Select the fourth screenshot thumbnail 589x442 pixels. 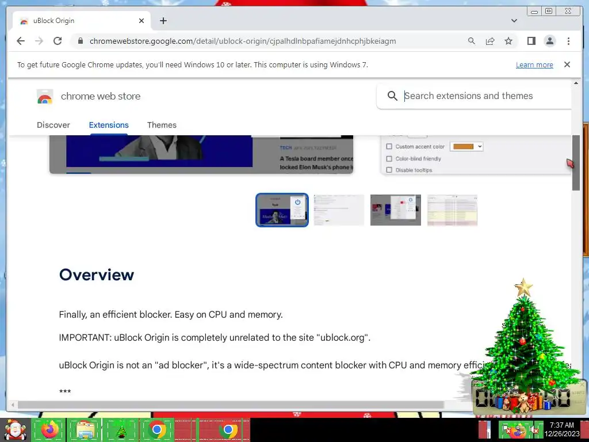point(452,210)
